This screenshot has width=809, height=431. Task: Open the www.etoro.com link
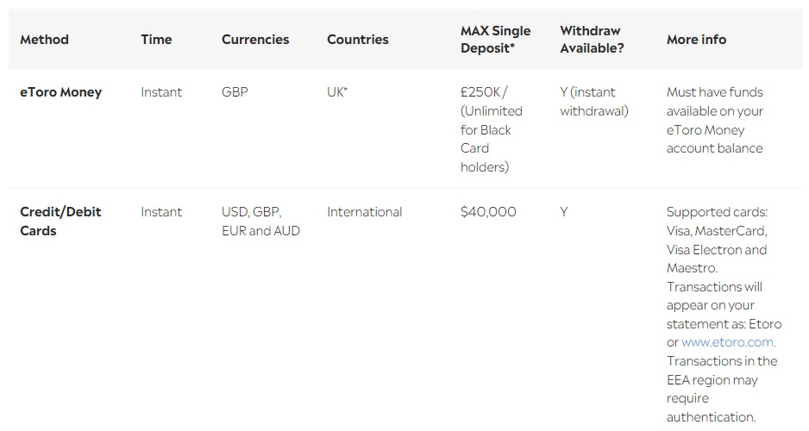pyautogui.click(x=727, y=342)
